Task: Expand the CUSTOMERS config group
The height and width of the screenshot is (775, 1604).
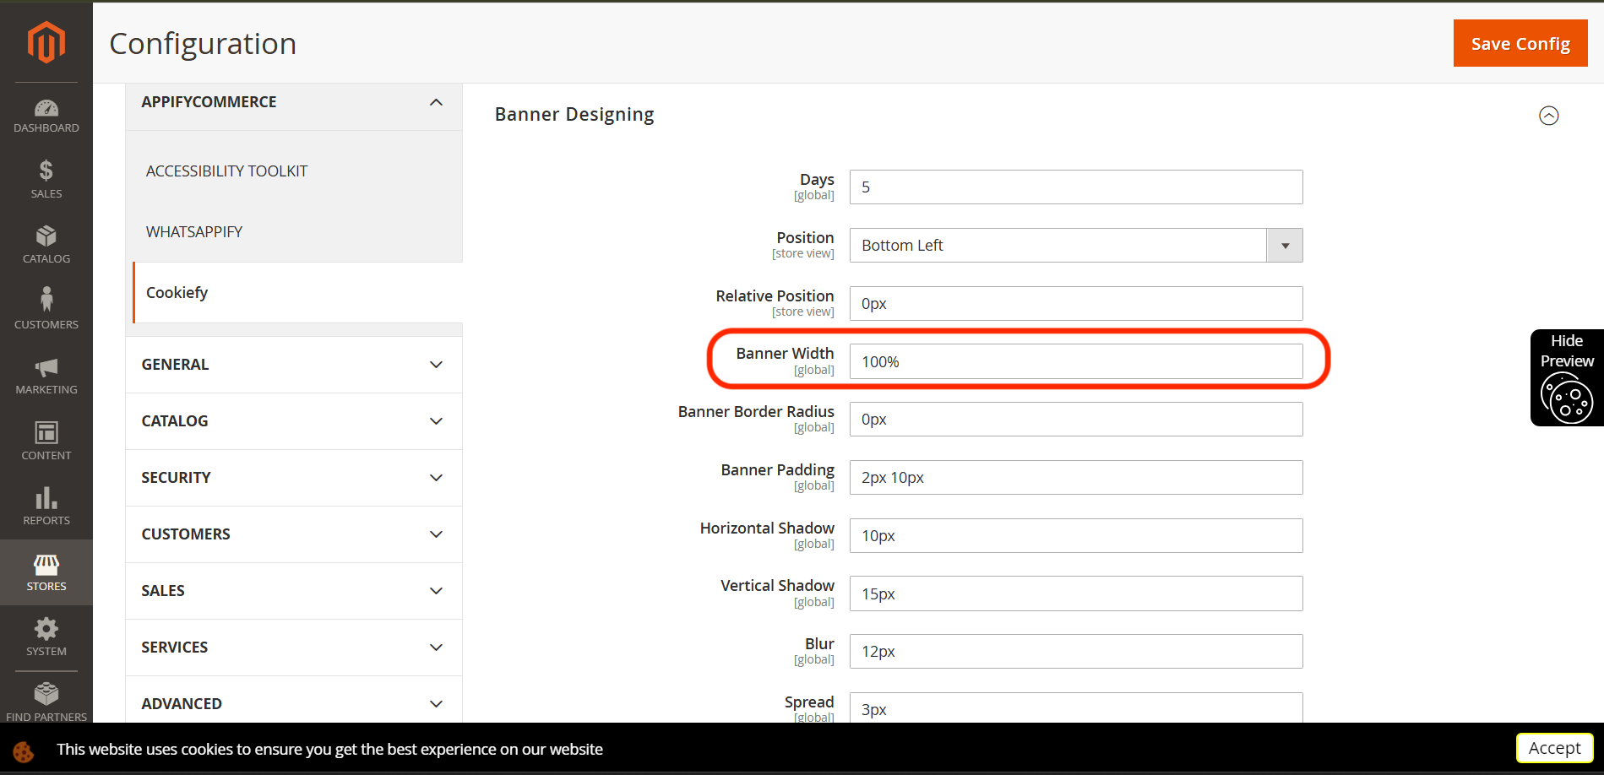Action: coord(294,534)
